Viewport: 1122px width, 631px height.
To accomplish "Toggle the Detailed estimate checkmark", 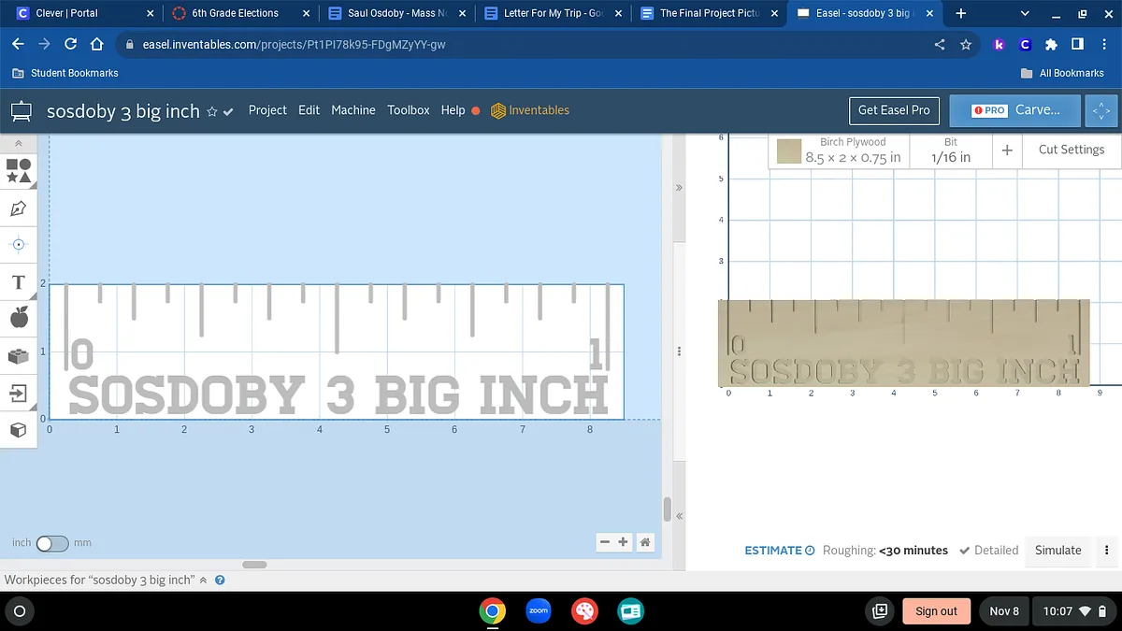I will 965,551.
